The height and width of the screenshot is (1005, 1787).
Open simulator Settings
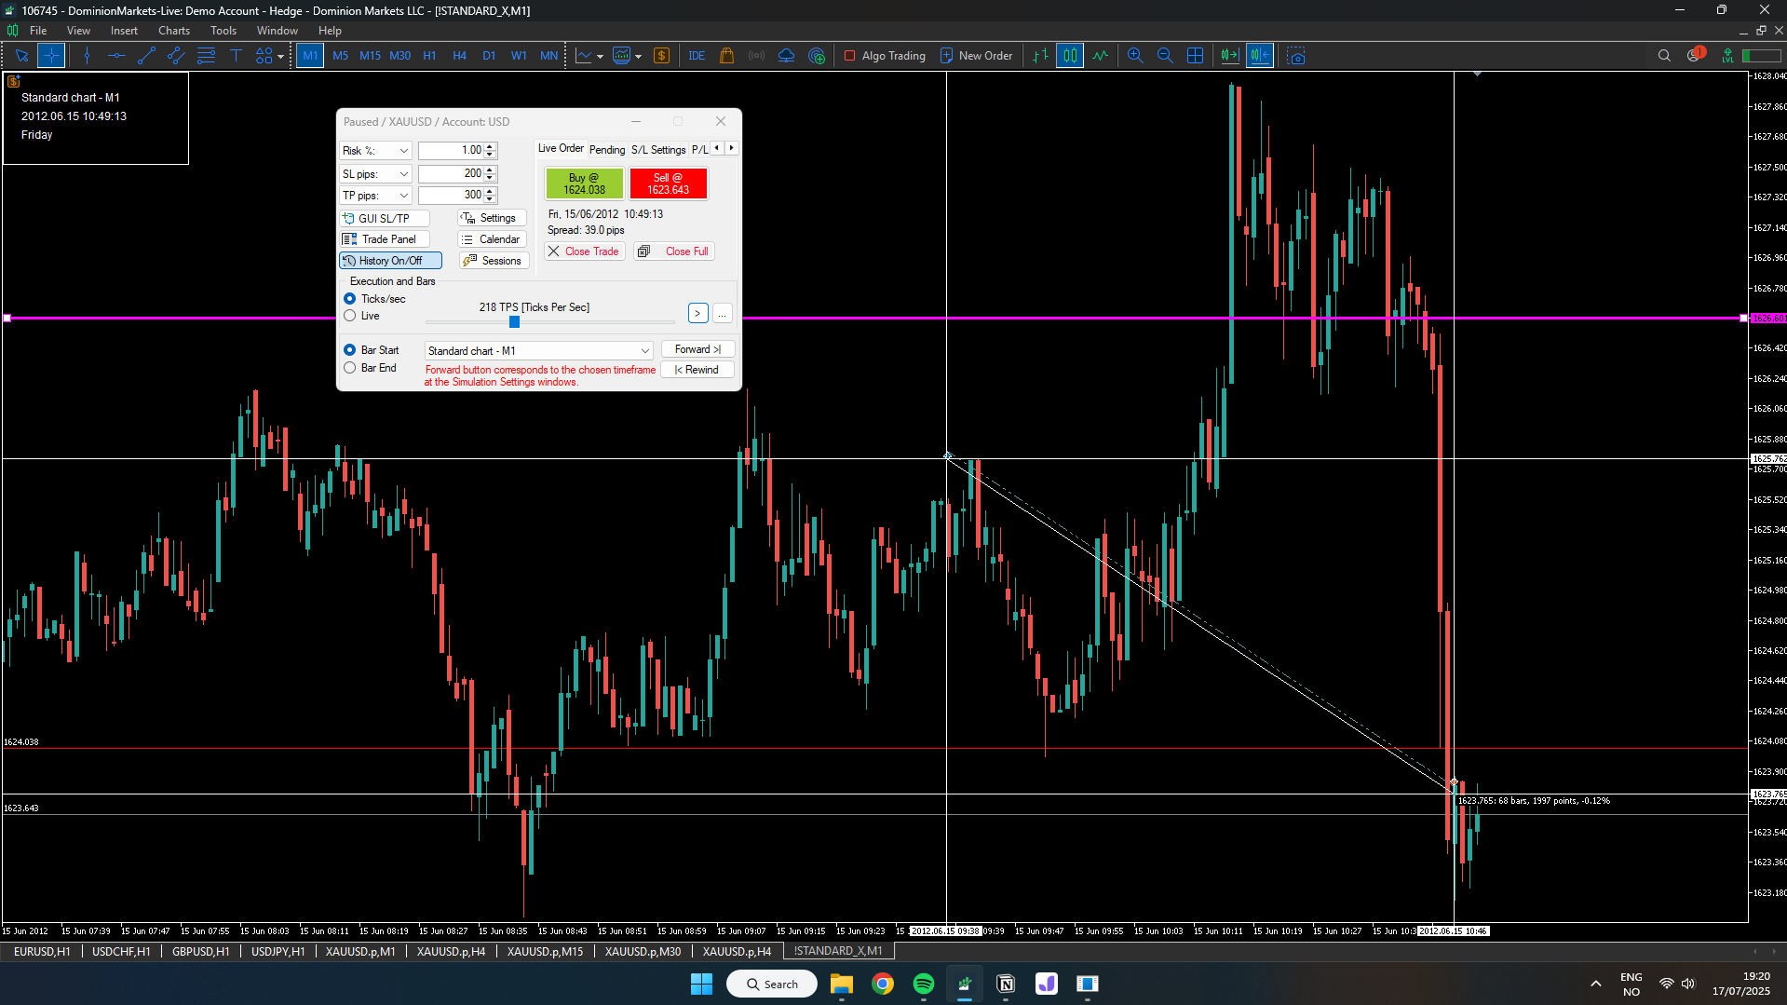[492, 218]
